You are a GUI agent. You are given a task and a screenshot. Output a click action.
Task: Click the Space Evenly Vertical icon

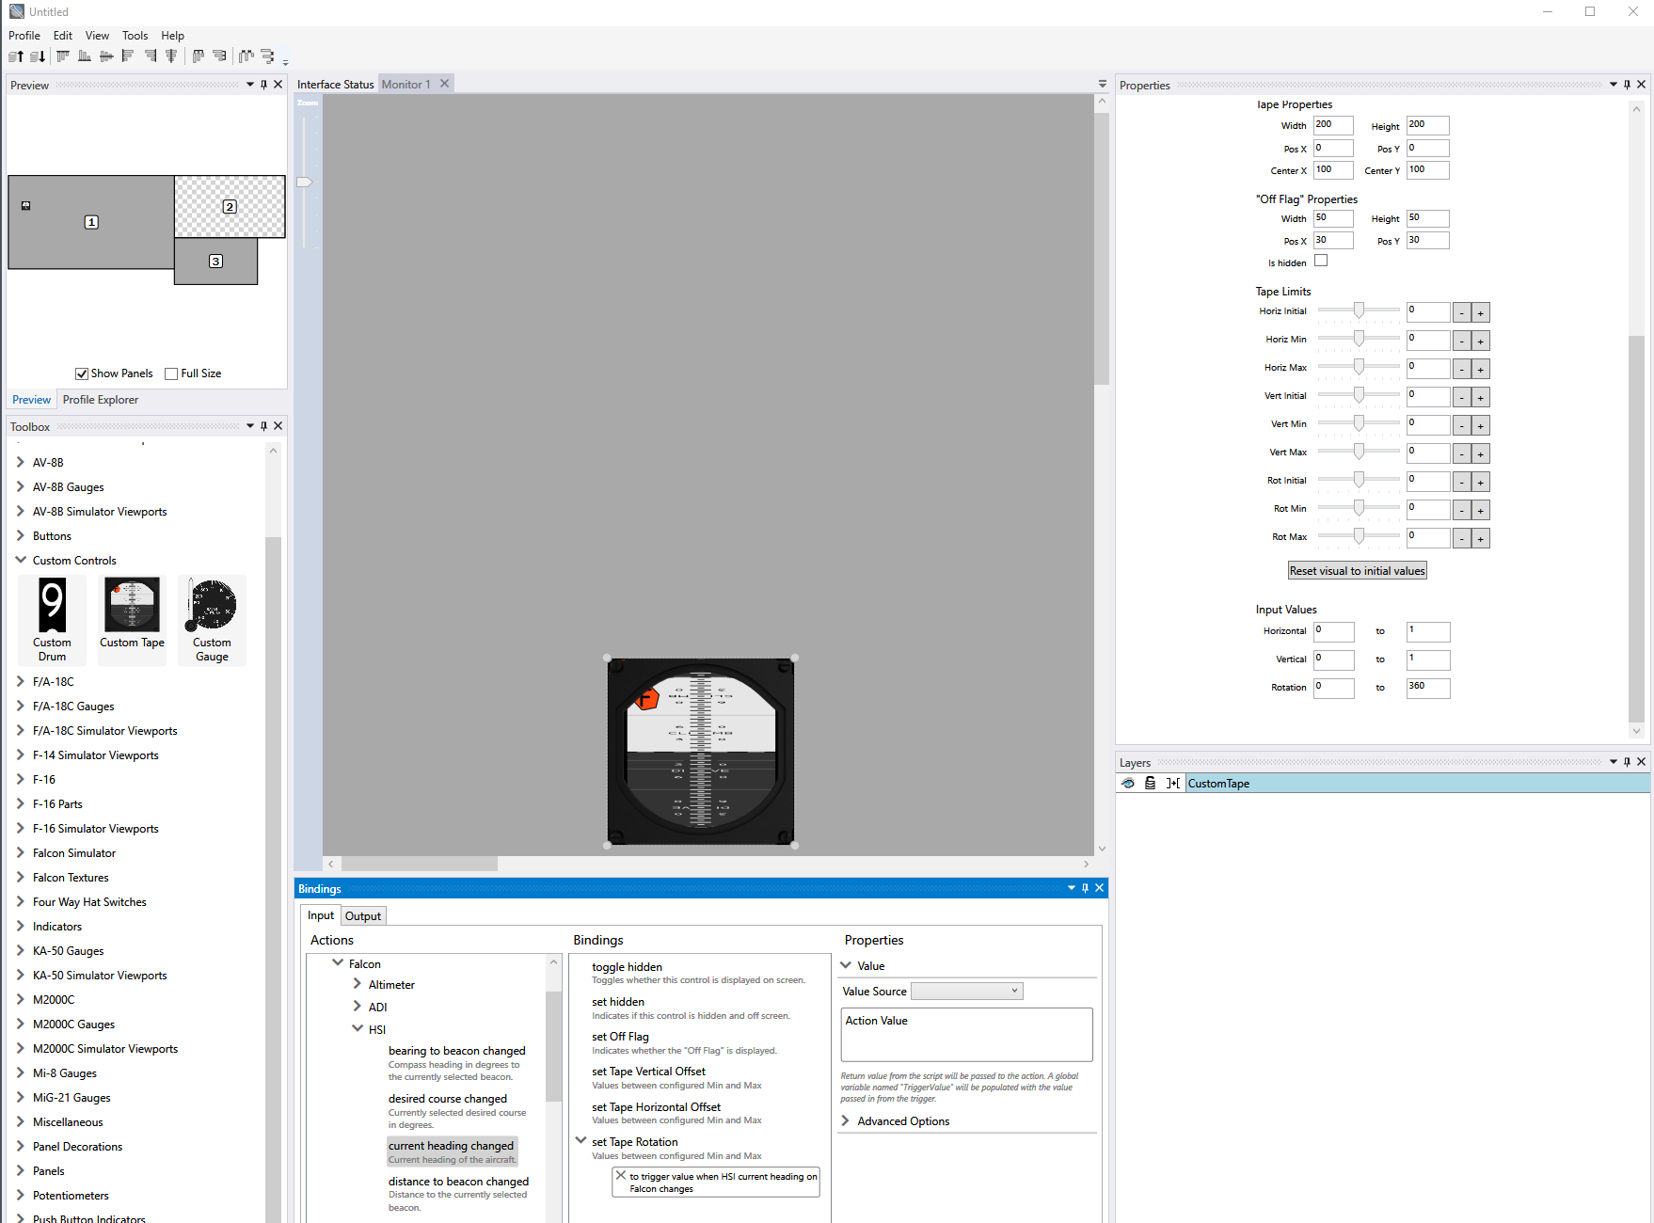point(268,56)
